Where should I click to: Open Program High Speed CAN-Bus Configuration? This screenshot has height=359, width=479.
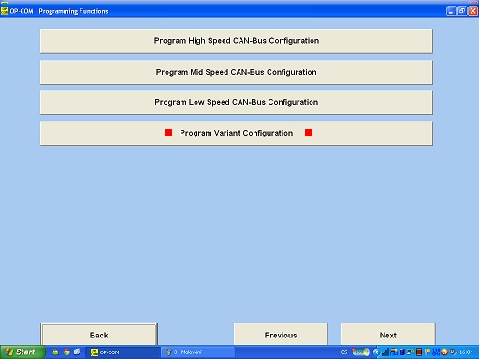237,41
